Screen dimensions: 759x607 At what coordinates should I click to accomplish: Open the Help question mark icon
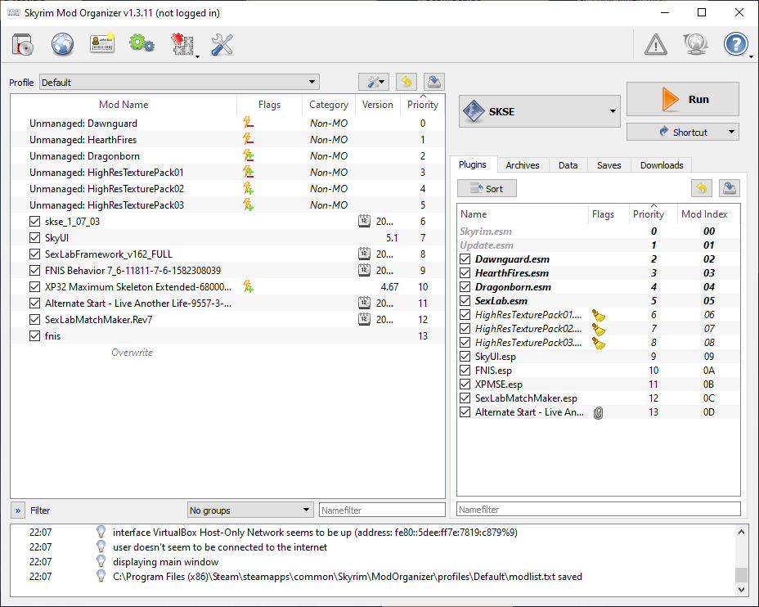(736, 44)
